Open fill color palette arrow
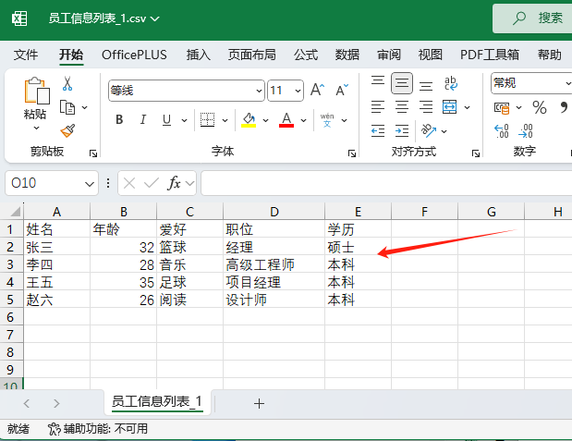 coord(265,120)
